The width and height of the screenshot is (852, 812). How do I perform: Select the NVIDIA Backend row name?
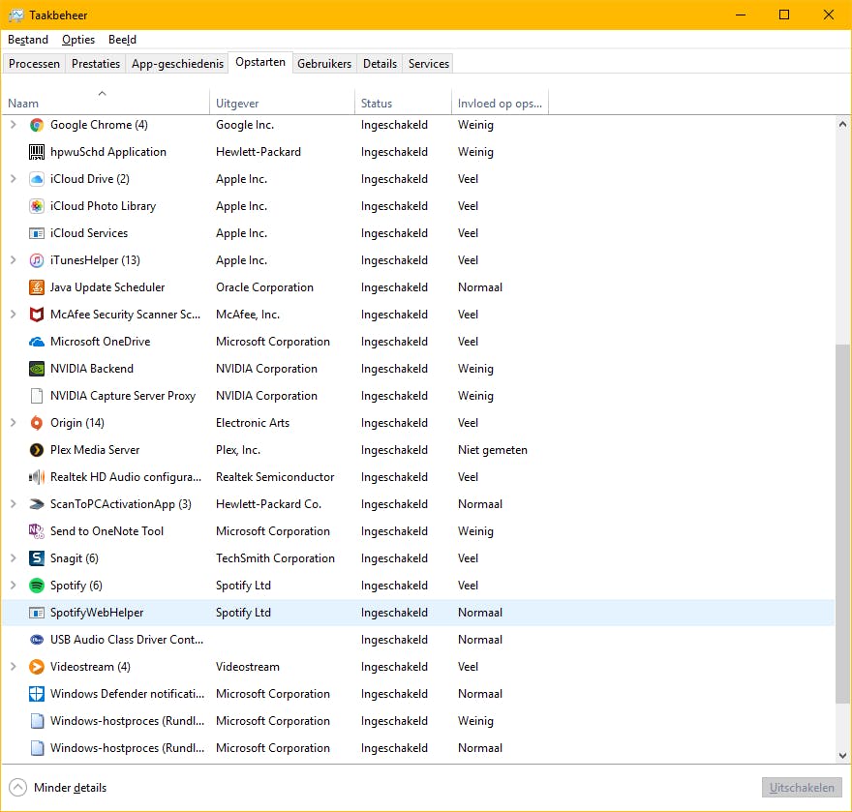(x=92, y=369)
